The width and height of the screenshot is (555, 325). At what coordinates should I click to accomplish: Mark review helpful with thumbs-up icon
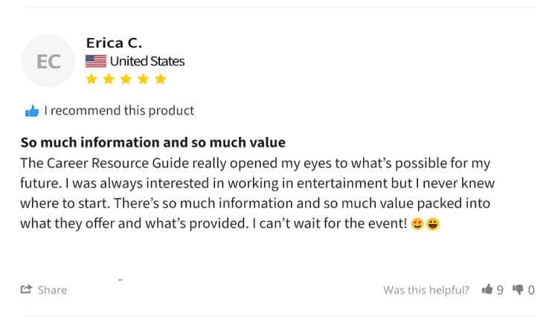[487, 289]
